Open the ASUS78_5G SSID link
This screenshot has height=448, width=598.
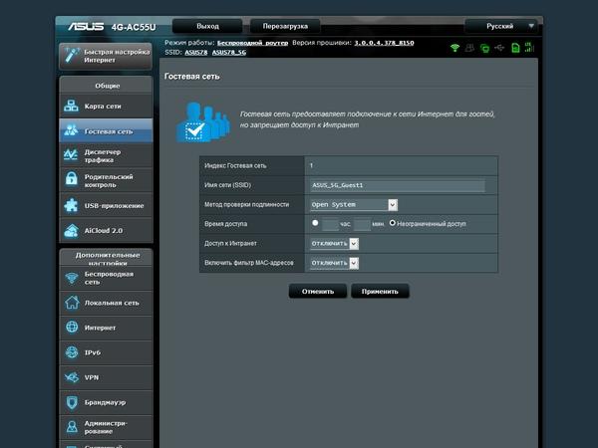229,52
